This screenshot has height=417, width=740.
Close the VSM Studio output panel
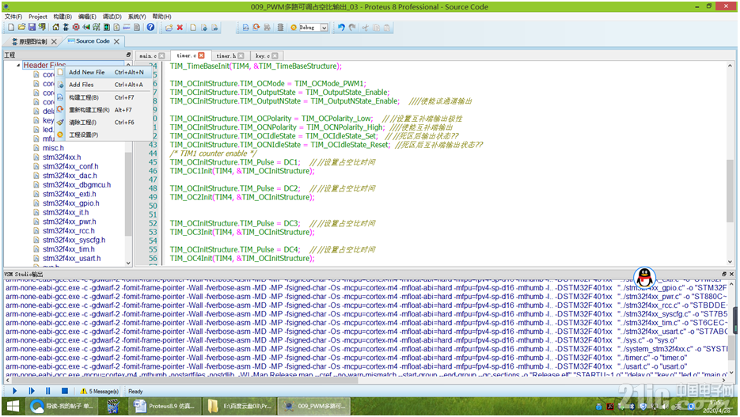tap(732, 274)
